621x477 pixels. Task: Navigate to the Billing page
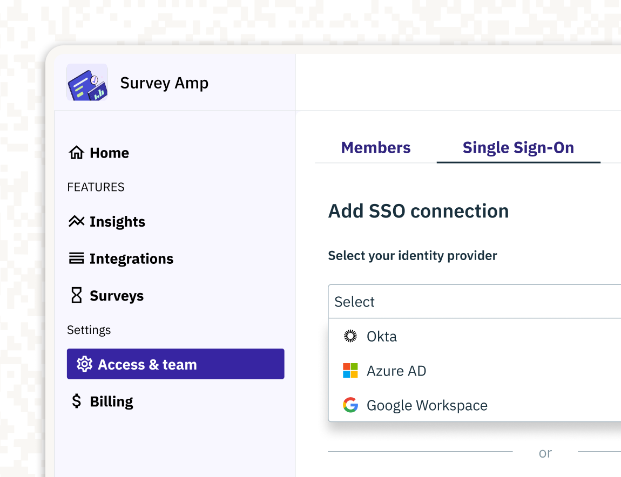(x=111, y=401)
